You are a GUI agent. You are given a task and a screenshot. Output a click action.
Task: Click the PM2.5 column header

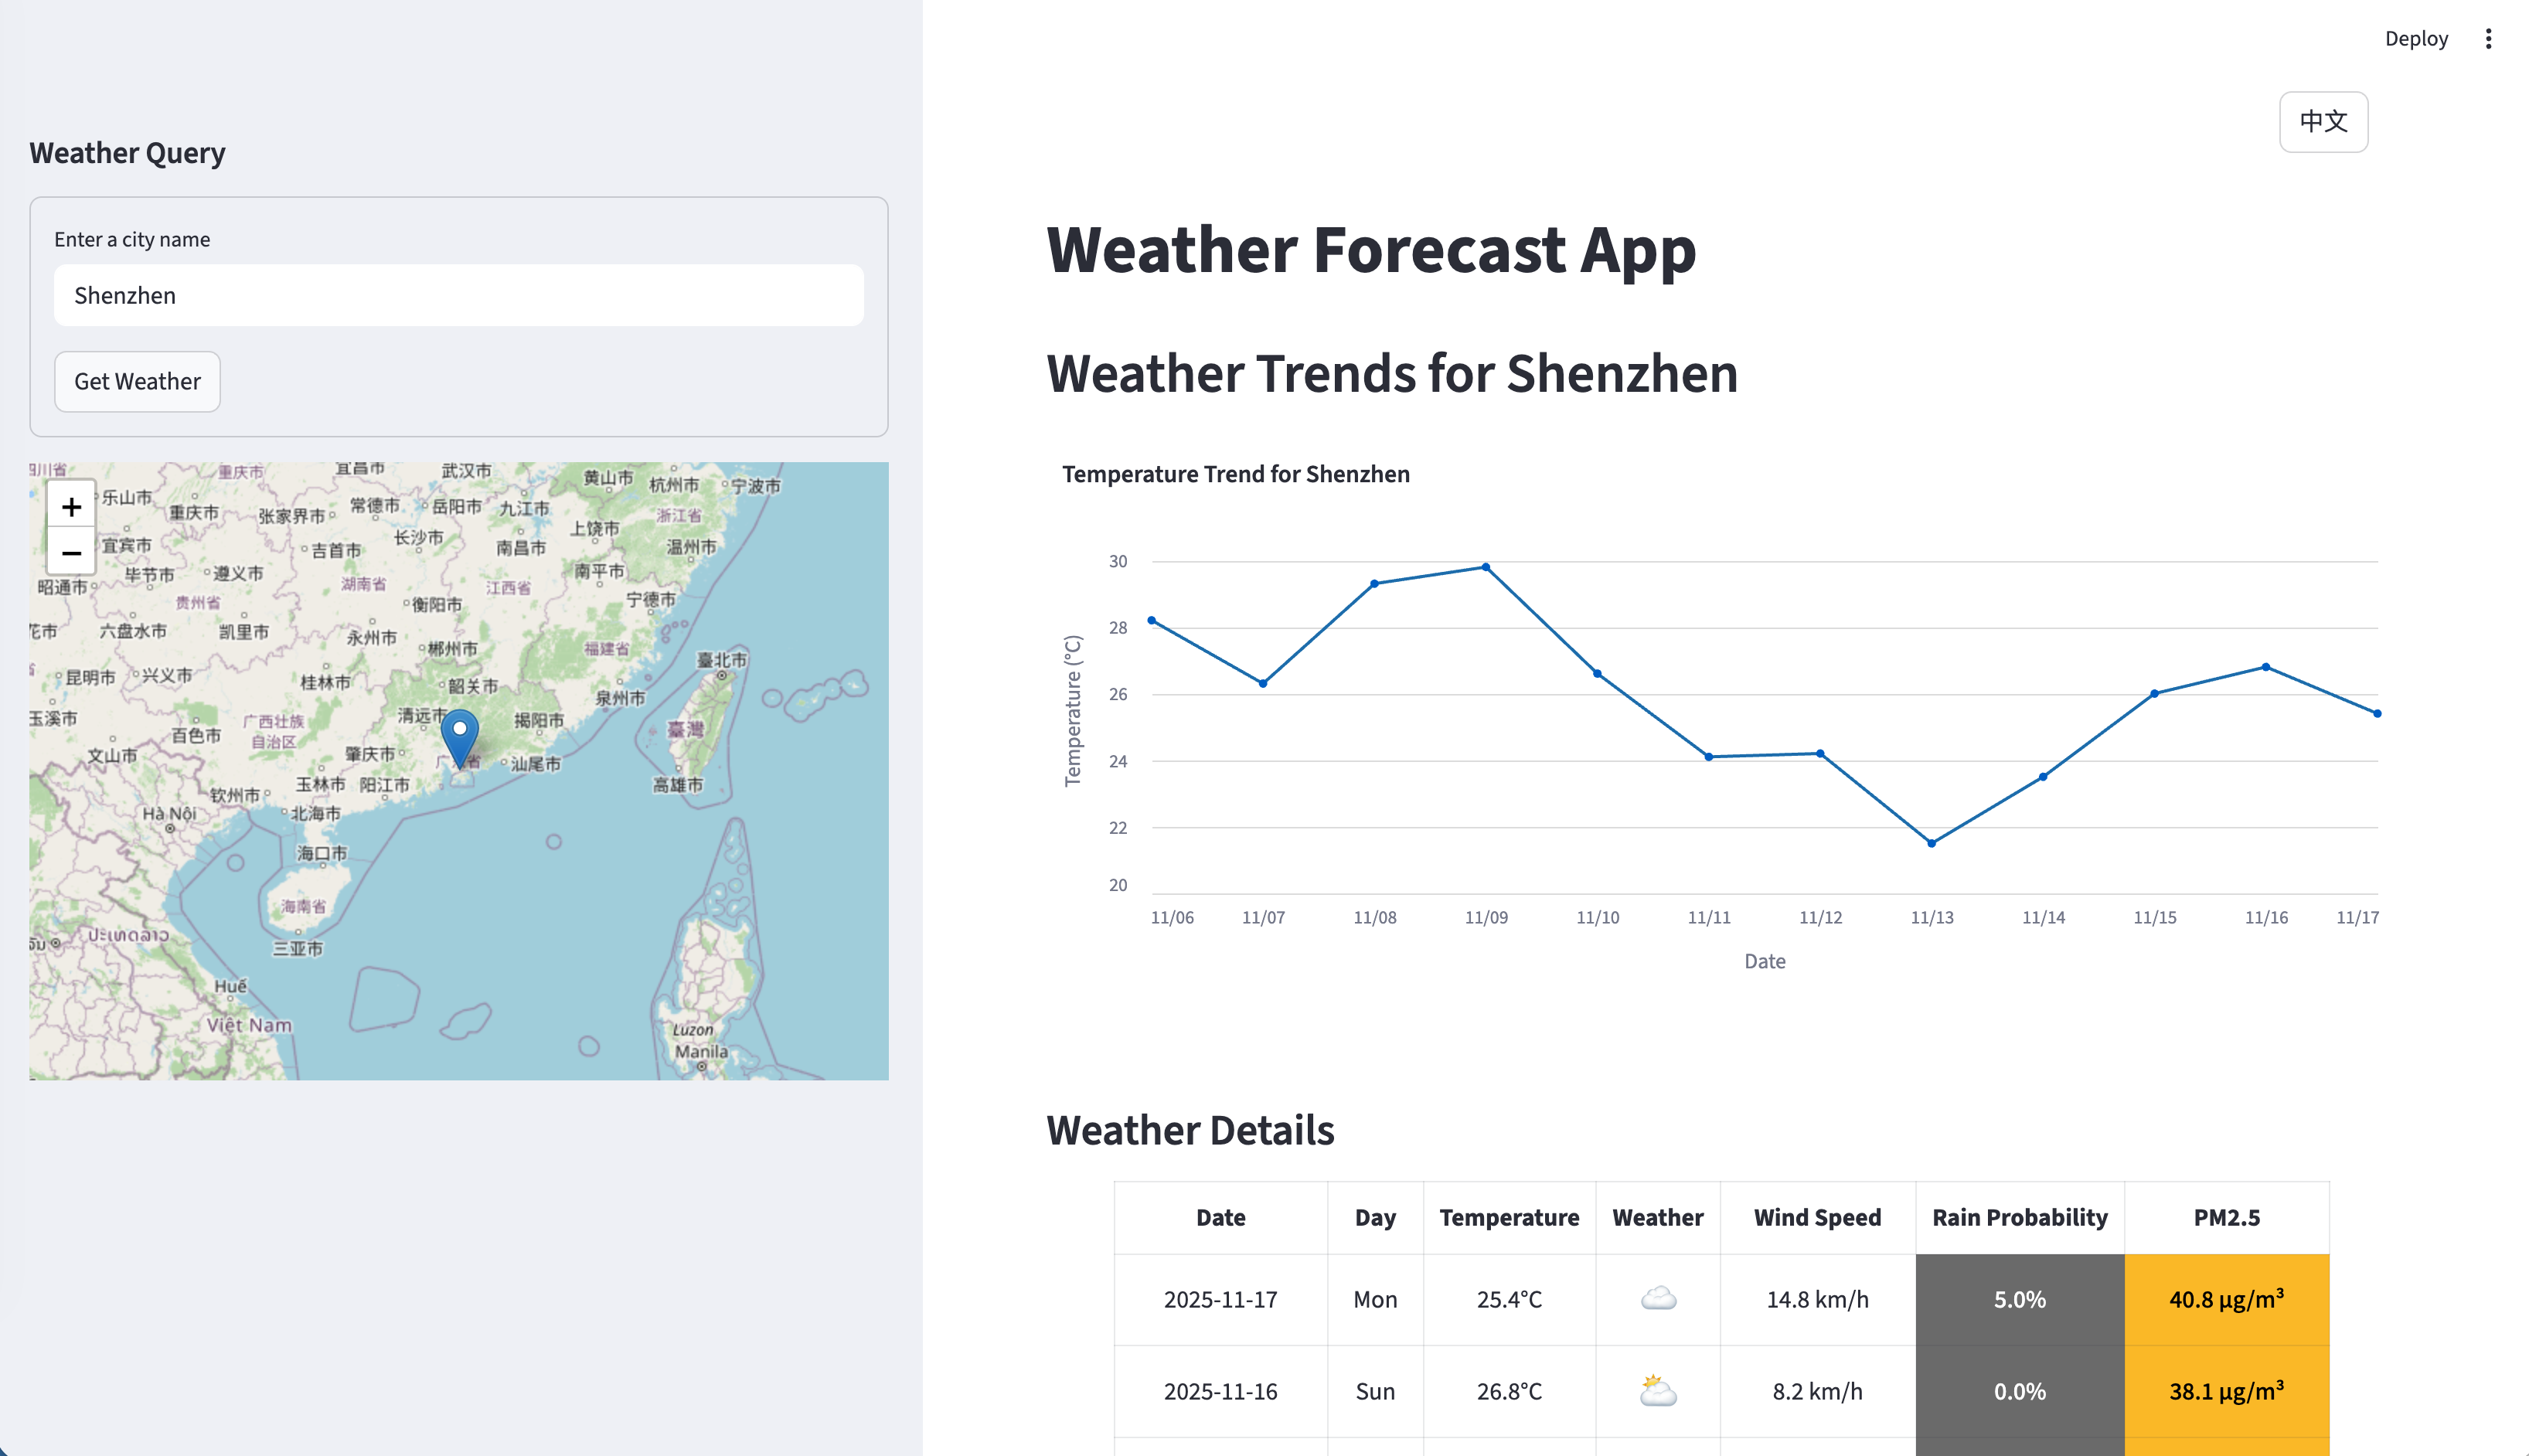coord(2226,1218)
